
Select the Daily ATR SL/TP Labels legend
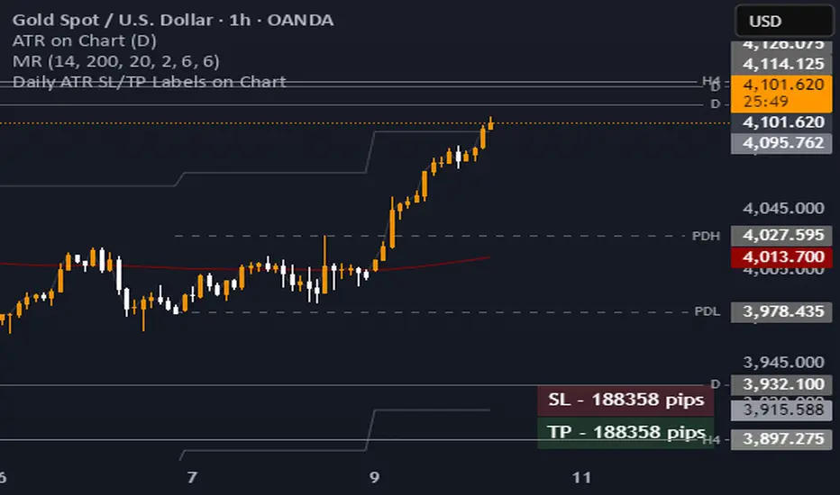coord(150,81)
